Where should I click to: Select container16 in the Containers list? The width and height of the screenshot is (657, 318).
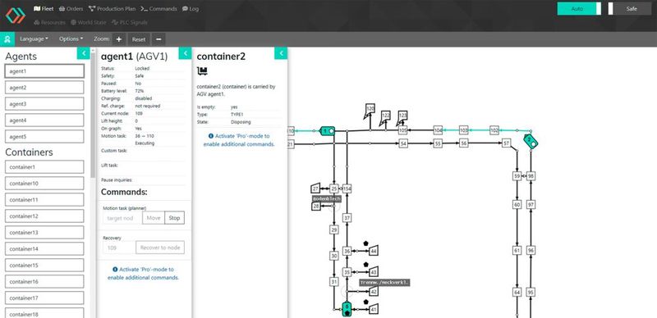pos(44,281)
